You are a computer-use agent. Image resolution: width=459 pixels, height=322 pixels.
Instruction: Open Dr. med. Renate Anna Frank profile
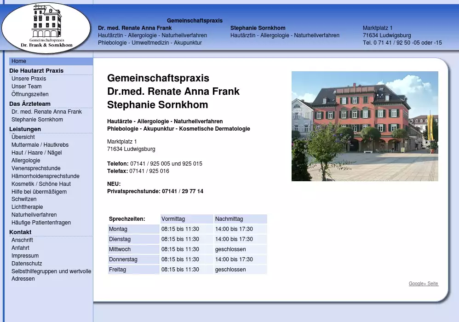pyautogui.click(x=46, y=112)
